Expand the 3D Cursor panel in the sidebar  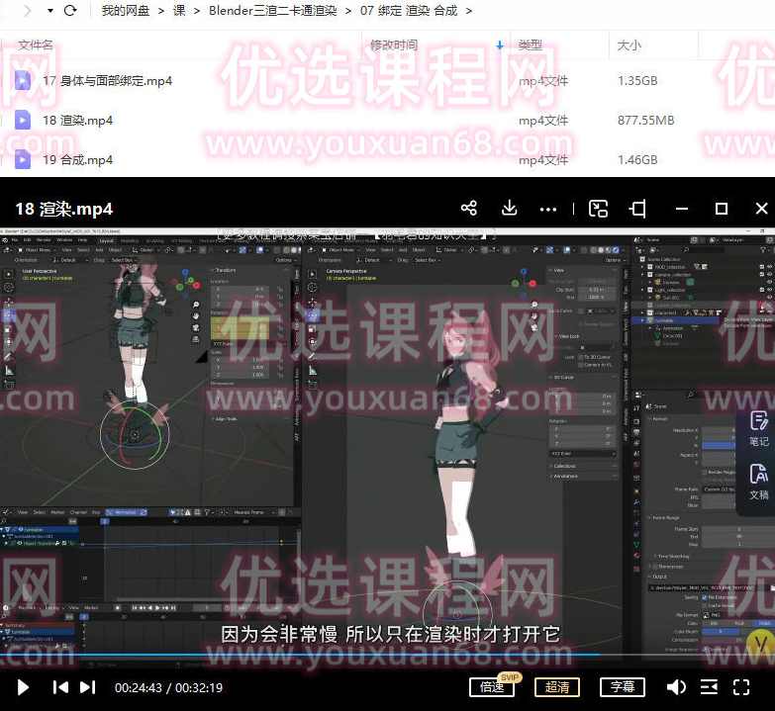coord(563,377)
